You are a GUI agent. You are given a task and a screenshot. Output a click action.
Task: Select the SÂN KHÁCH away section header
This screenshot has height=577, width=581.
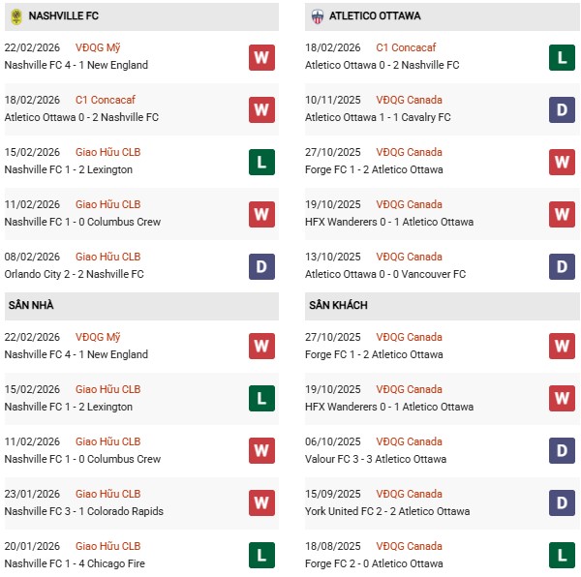[339, 305]
